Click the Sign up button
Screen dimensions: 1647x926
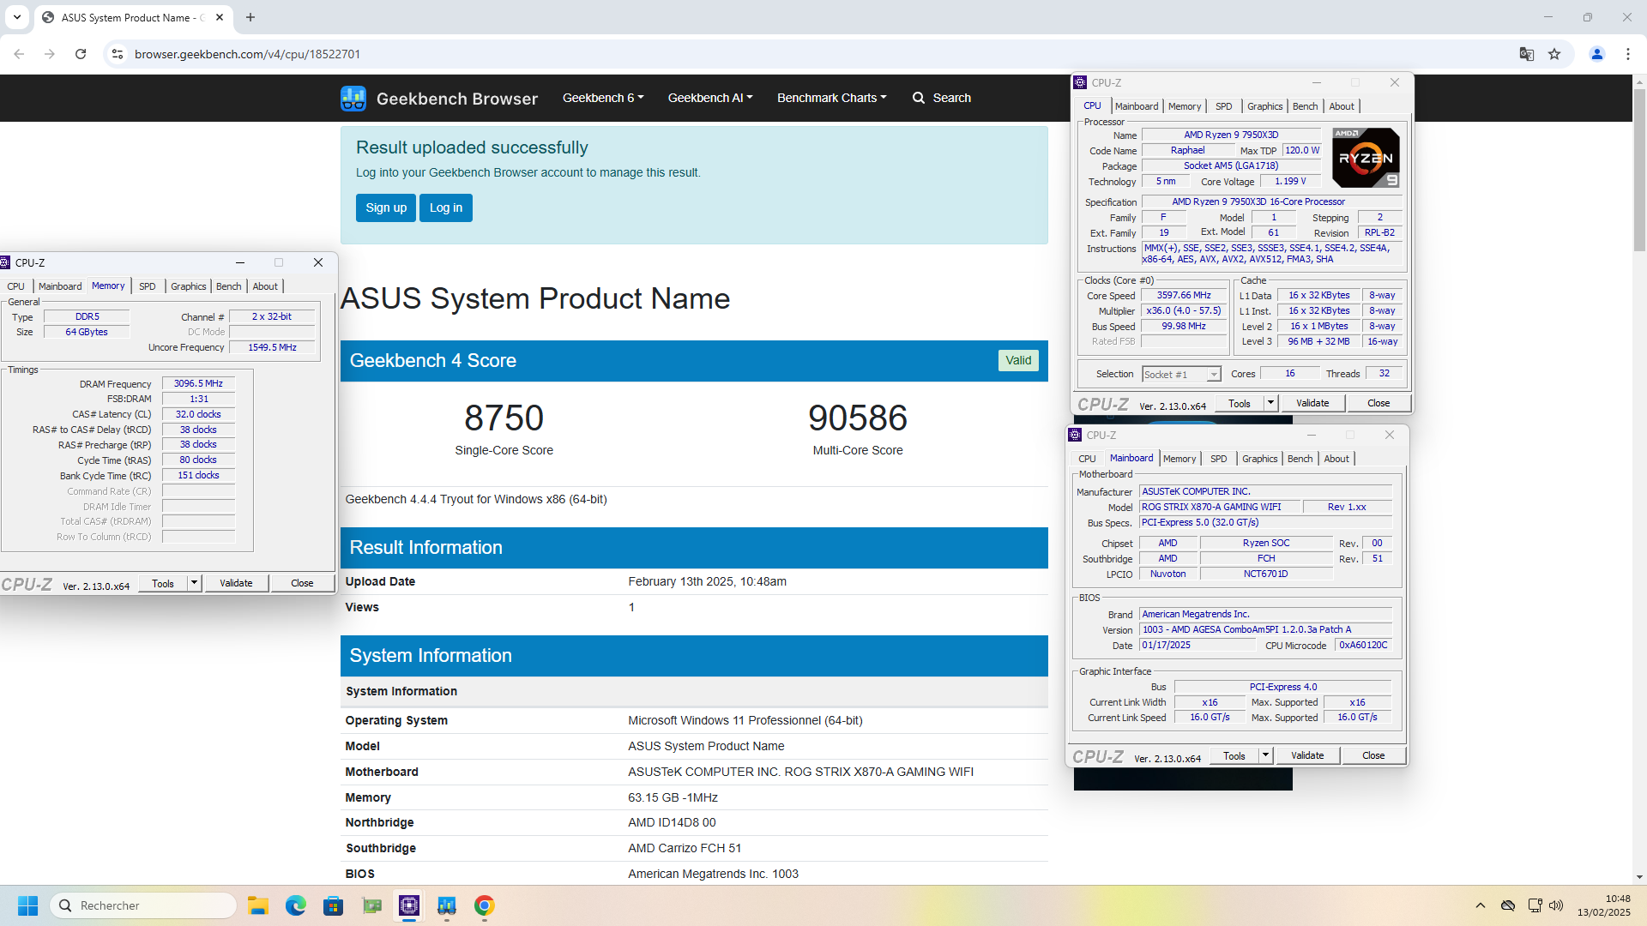coord(386,207)
